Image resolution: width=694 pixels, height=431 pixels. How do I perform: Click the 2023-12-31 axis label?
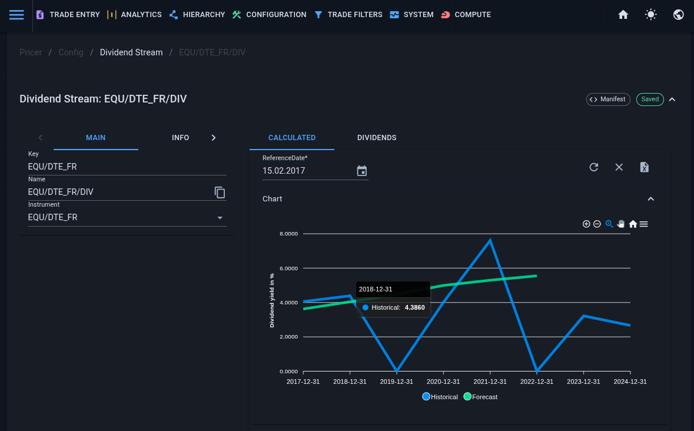pos(583,382)
